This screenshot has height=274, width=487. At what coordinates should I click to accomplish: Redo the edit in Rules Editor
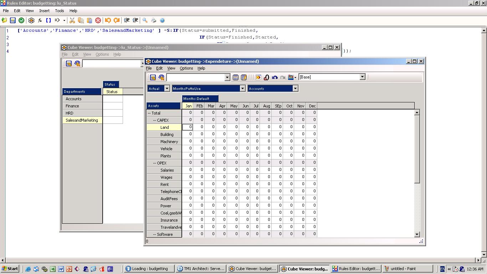coord(117,20)
